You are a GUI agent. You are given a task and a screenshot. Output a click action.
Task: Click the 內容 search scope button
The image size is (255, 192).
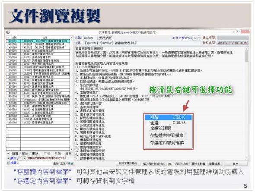[70, 164]
